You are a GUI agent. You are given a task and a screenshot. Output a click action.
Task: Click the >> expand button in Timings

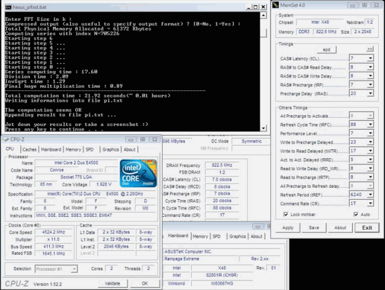click(x=370, y=49)
